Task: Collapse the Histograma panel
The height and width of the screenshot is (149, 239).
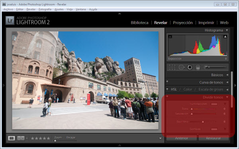Action: [227, 30]
